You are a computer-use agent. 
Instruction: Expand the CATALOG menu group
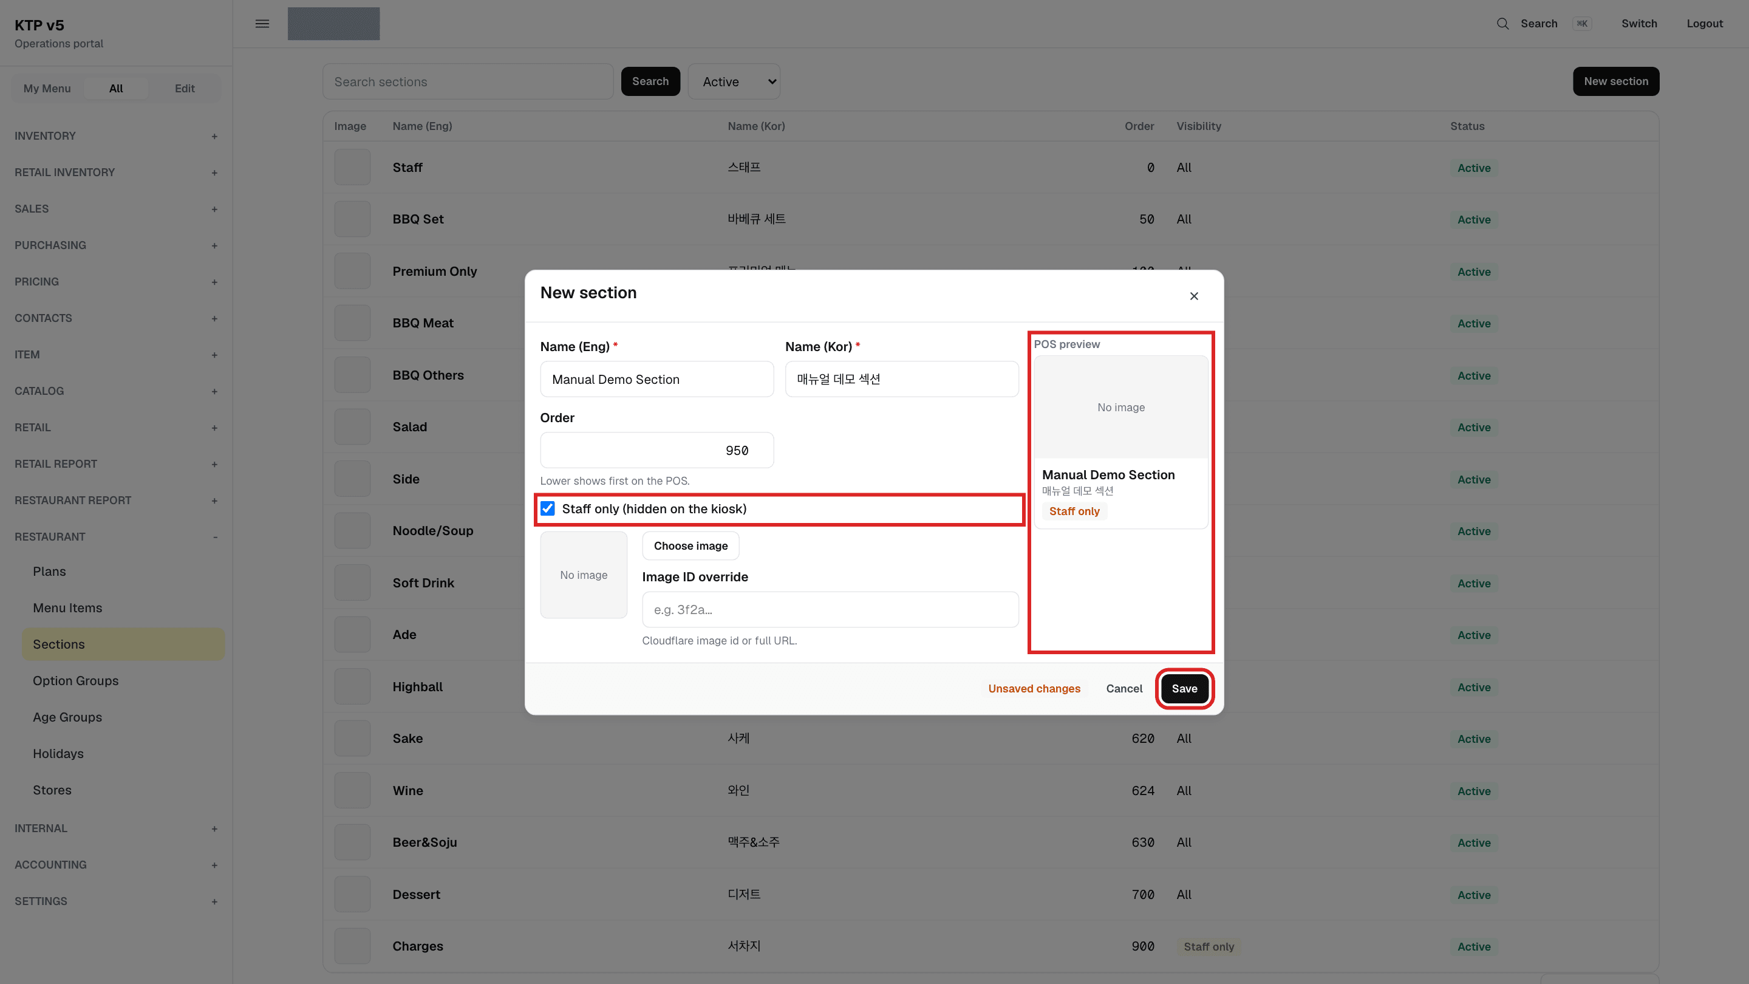(115, 391)
